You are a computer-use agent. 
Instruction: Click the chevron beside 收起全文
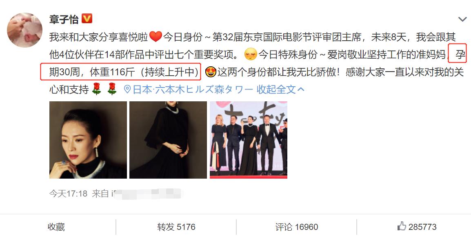coord(301,89)
